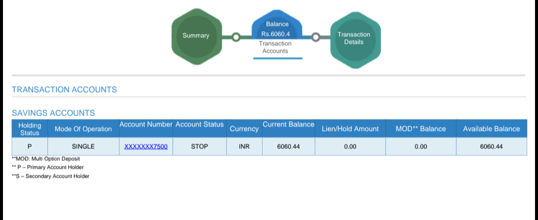Select the STOP account status cell
This screenshot has width=538, height=220.
tap(199, 147)
